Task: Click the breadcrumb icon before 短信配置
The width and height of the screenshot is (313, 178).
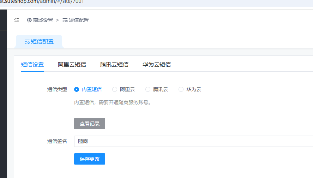Action: click(65, 20)
